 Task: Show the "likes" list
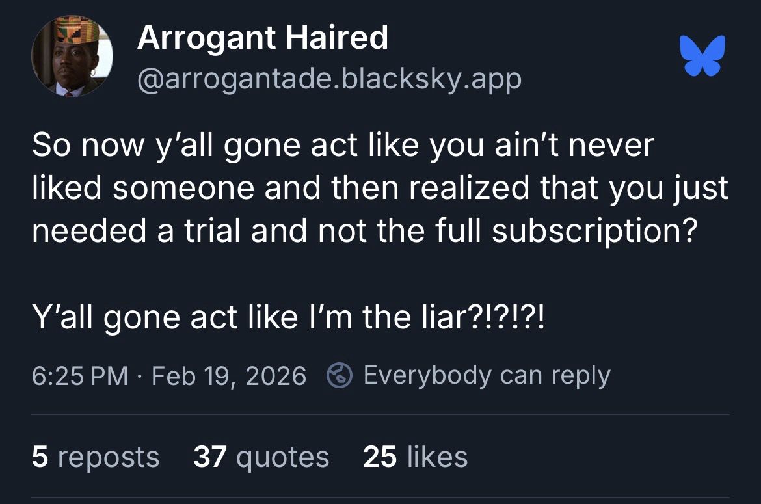(x=437, y=457)
